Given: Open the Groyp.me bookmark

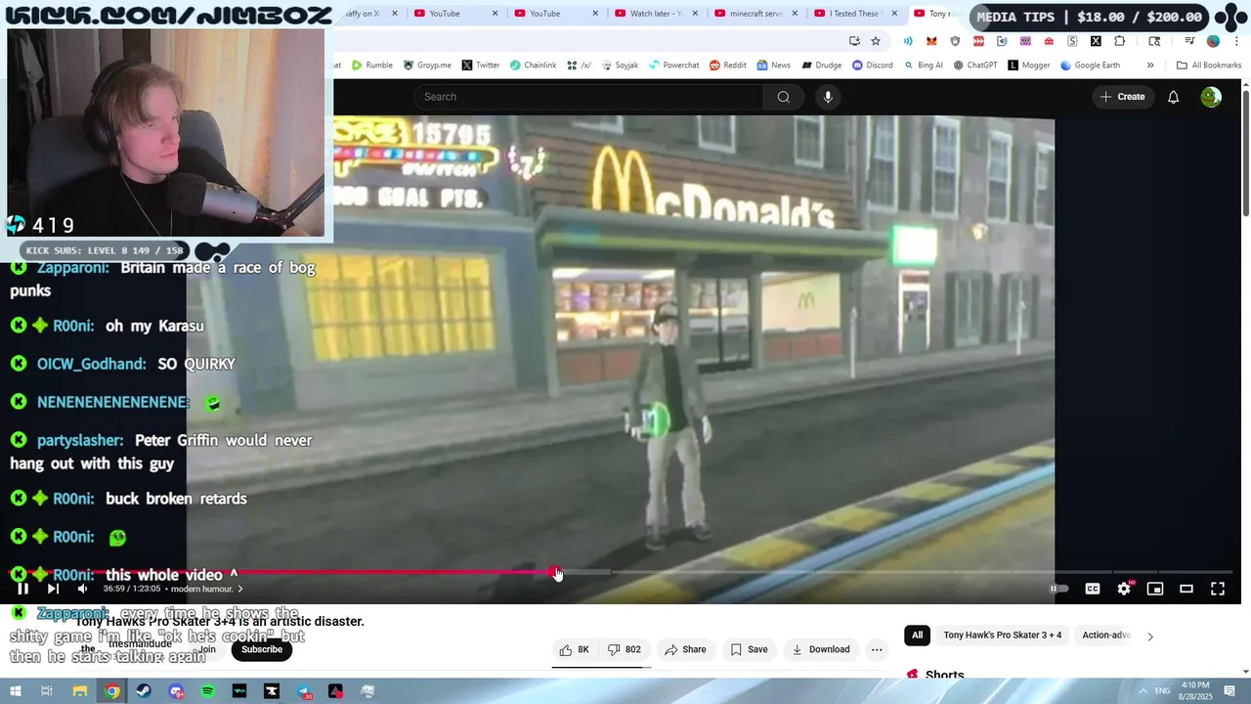Looking at the screenshot, I should pyautogui.click(x=427, y=66).
